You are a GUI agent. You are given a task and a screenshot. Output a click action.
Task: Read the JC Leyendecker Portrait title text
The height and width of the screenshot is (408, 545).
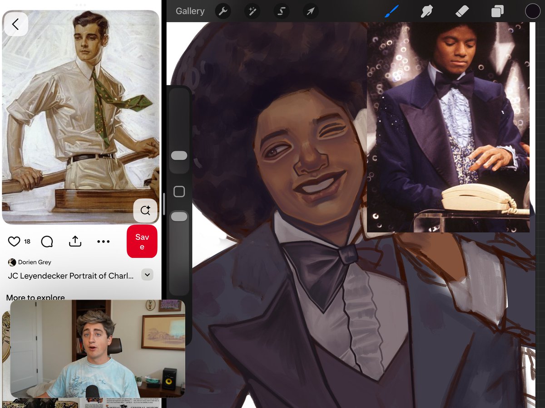point(71,276)
